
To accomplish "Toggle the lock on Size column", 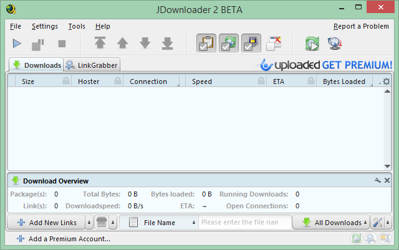I will coord(66,81).
